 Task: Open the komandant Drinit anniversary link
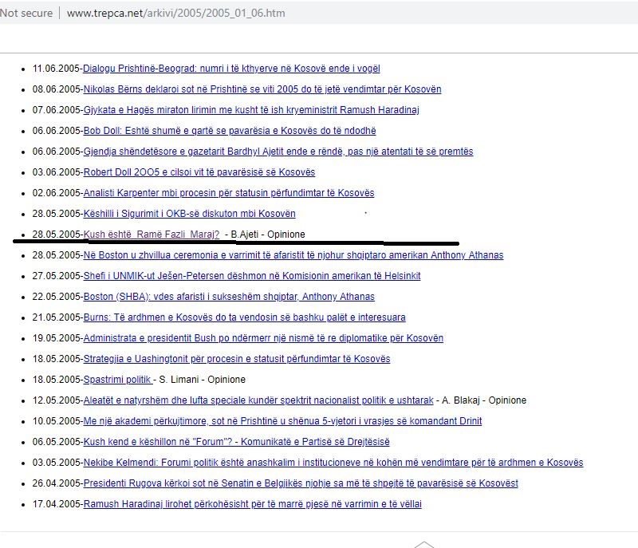click(282, 421)
